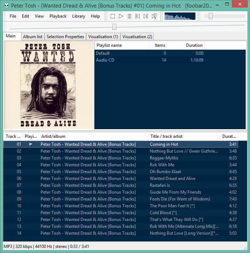Screen dimensions: 250x253
Task: Open the Playback menu
Action: [x=58, y=16]
